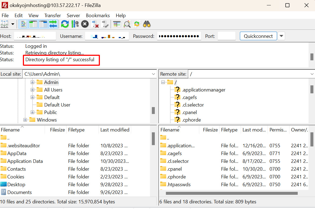315x209 pixels.
Task: Click the Host input field
Action: pyautogui.click(x=35, y=36)
